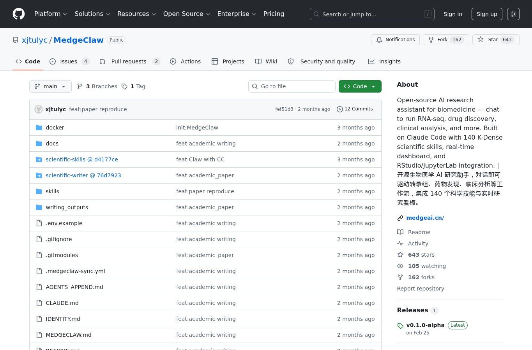Click the eye icon next to watching
Image resolution: width=532 pixels, height=350 pixels.
click(x=400, y=266)
